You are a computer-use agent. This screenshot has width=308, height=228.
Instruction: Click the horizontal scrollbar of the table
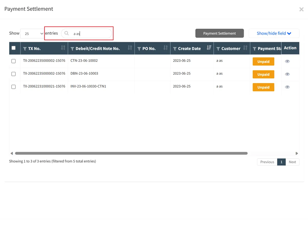click(x=131, y=153)
